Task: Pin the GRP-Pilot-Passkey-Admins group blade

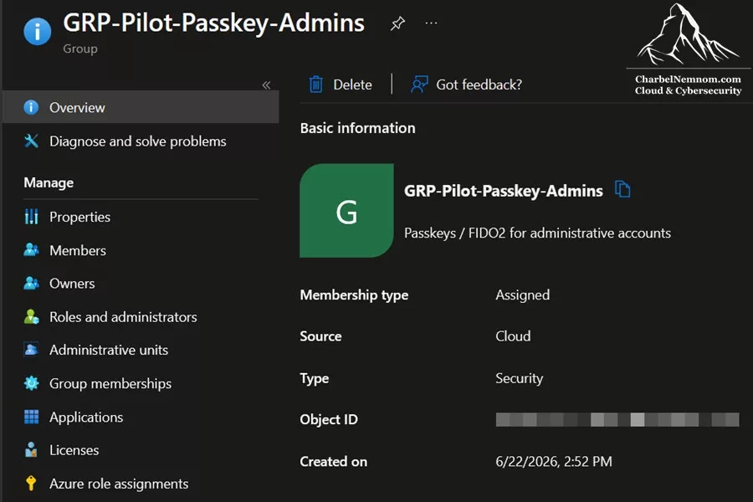Action: [397, 23]
